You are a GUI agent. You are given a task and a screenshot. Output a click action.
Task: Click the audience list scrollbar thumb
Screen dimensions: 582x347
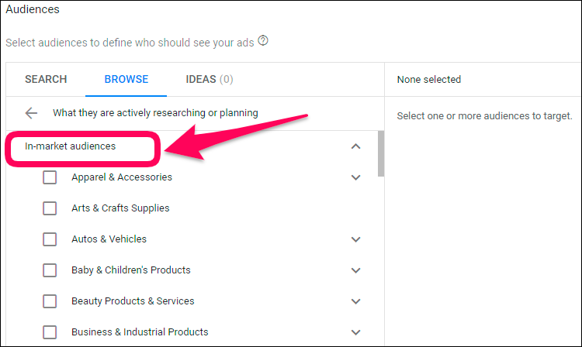click(x=381, y=153)
